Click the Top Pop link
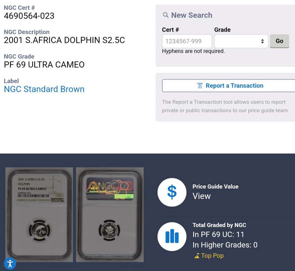The height and width of the screenshot is (271, 295). [x=212, y=256]
